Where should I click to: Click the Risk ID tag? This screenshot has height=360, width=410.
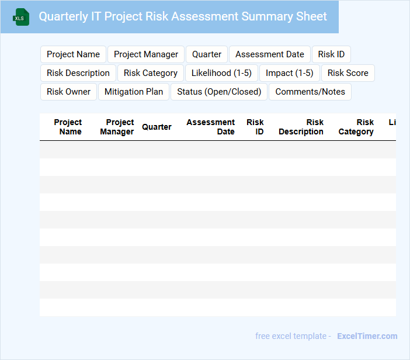331,54
